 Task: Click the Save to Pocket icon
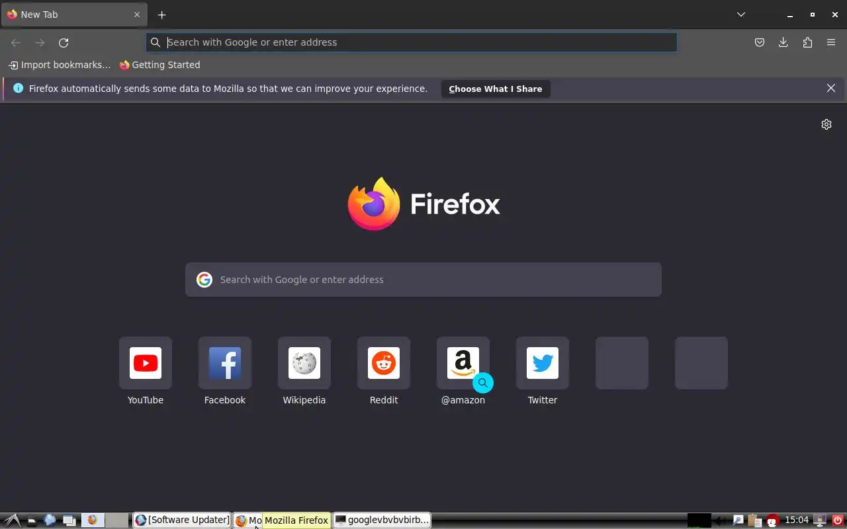760,42
